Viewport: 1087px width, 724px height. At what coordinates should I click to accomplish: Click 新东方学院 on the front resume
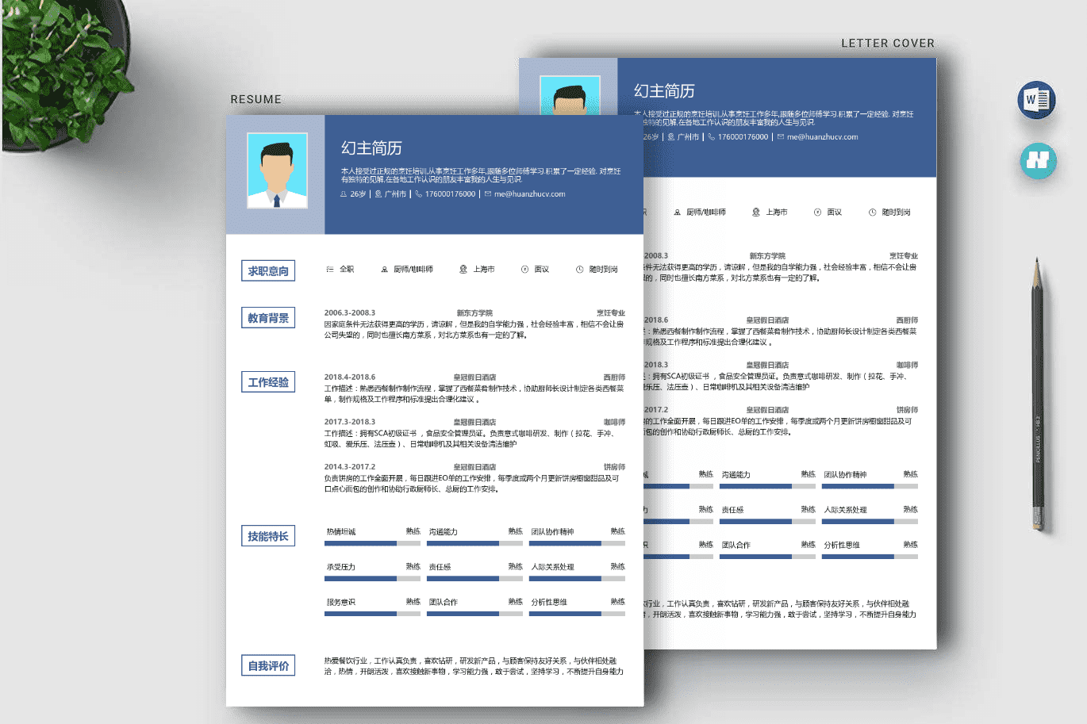click(x=474, y=313)
